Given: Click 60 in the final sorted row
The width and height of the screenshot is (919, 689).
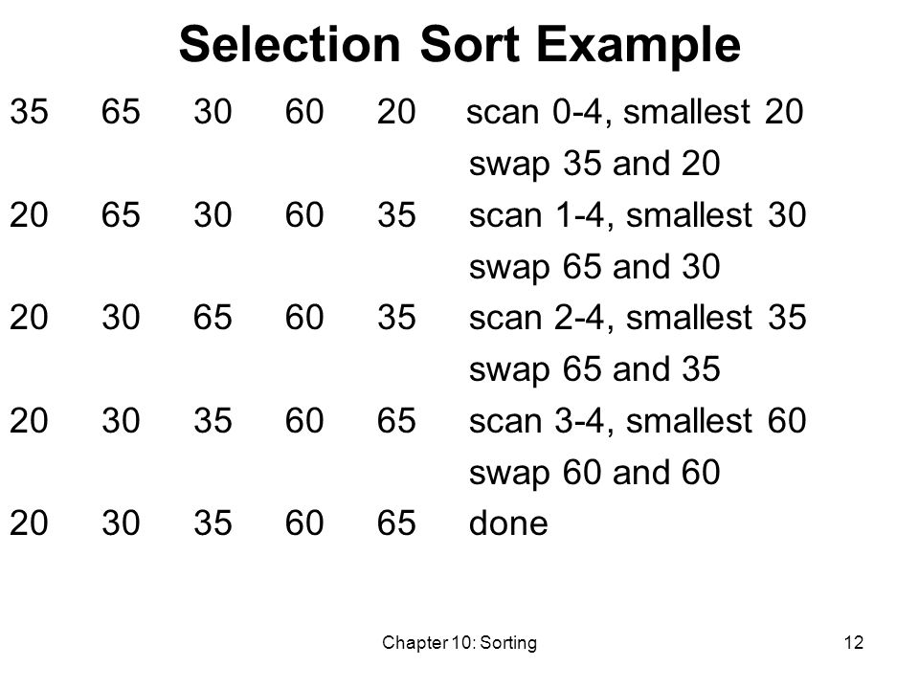Looking at the screenshot, I should 304,522.
